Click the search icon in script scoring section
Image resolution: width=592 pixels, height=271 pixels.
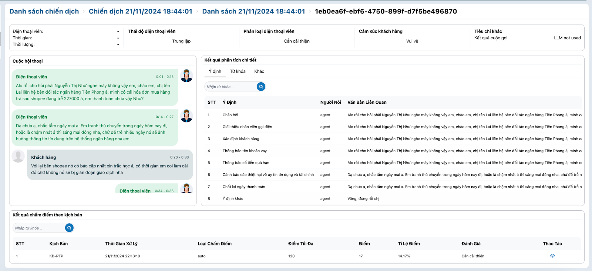[x=69, y=228]
